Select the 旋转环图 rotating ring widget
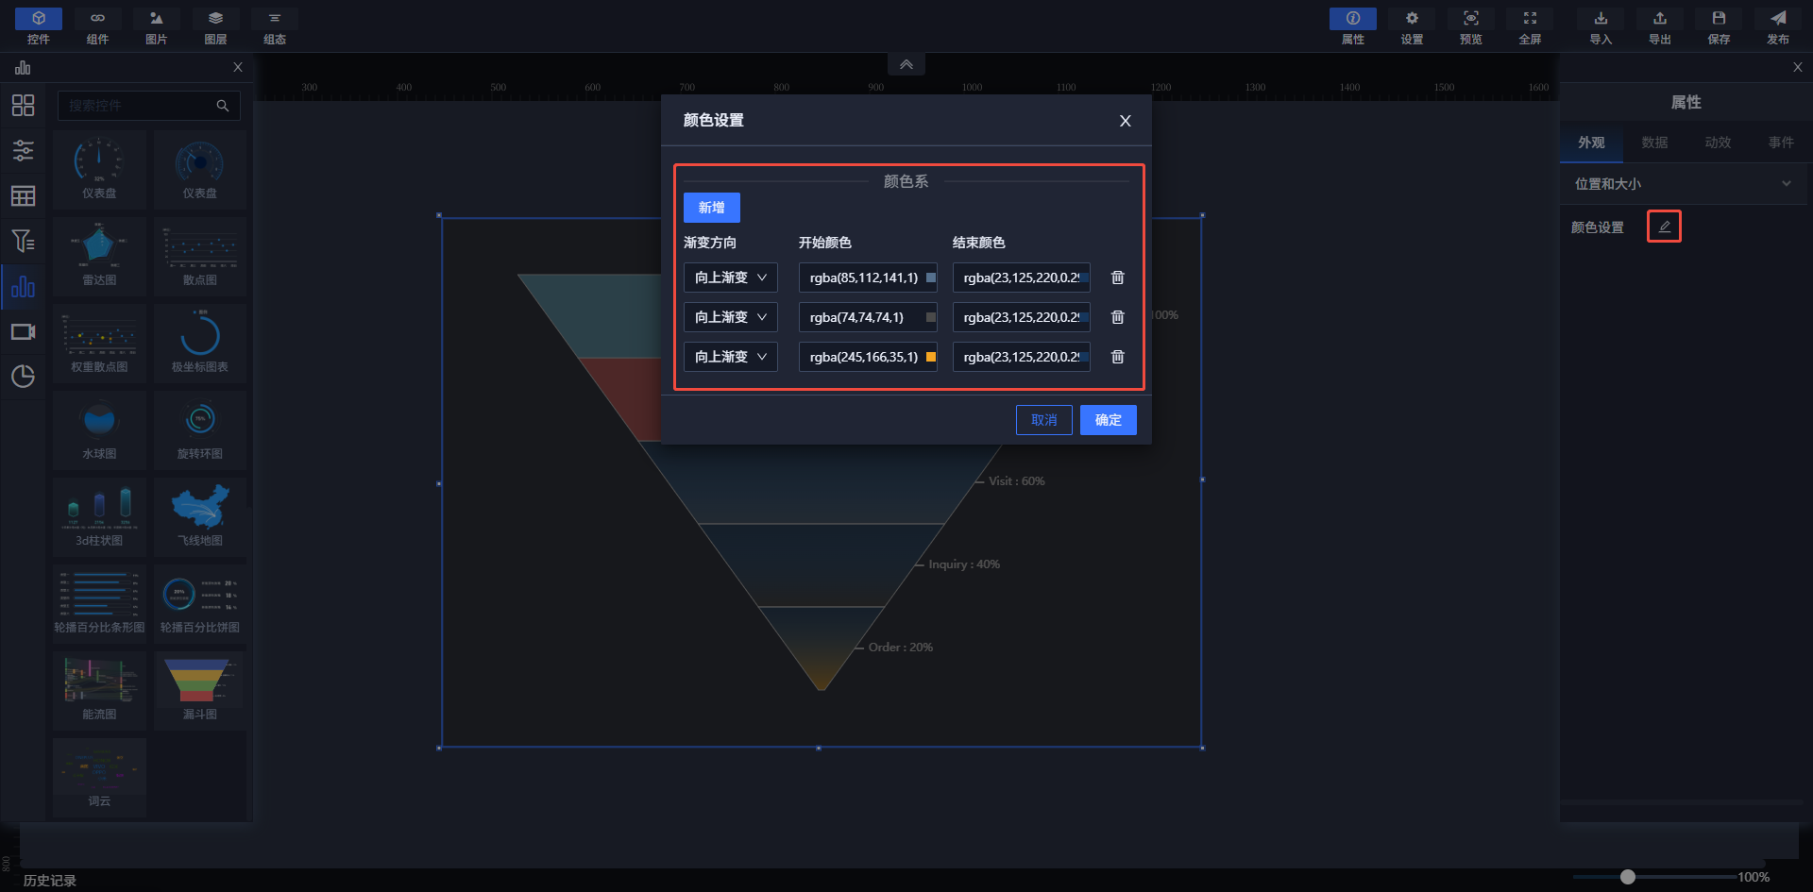This screenshot has height=892, width=1813. (x=200, y=429)
